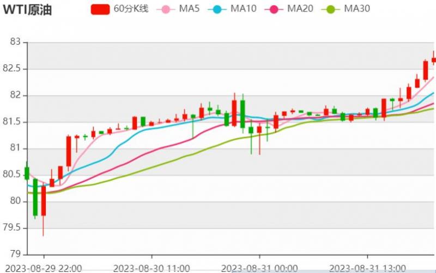
Task: Toggle the 60分K线 candlestick series legend
Action: 119,9
